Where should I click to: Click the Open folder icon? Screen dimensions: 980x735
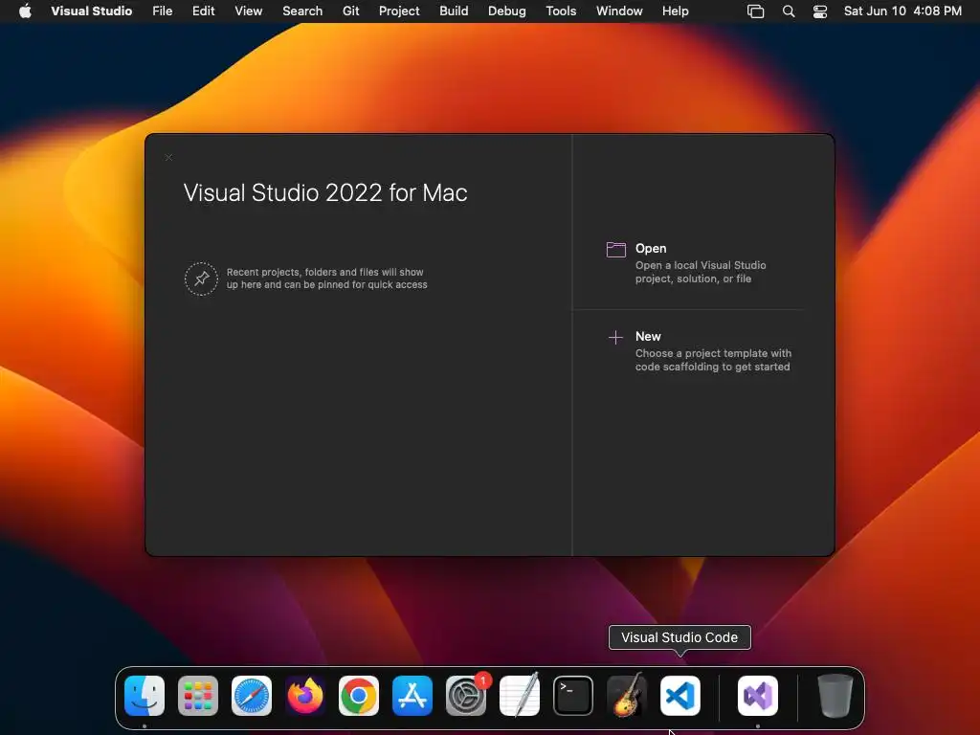[x=615, y=250]
